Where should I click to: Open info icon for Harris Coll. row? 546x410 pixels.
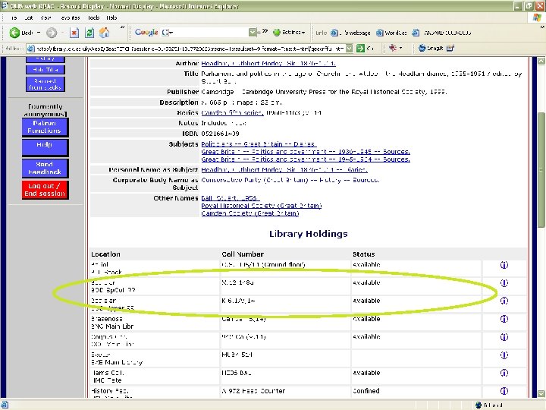tap(504, 373)
